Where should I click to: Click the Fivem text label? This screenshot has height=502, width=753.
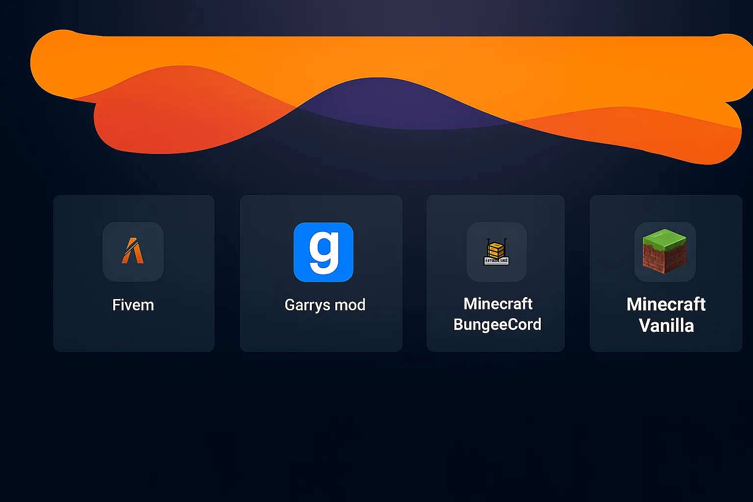pyautogui.click(x=133, y=304)
